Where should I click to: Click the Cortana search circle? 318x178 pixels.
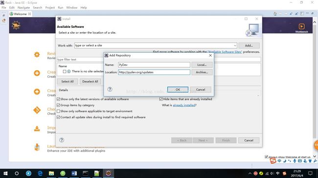click(x=17, y=173)
